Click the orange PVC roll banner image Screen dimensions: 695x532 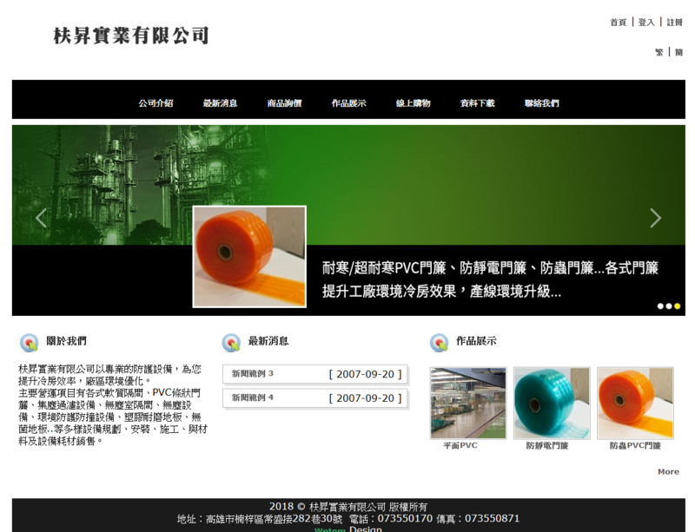(x=249, y=257)
